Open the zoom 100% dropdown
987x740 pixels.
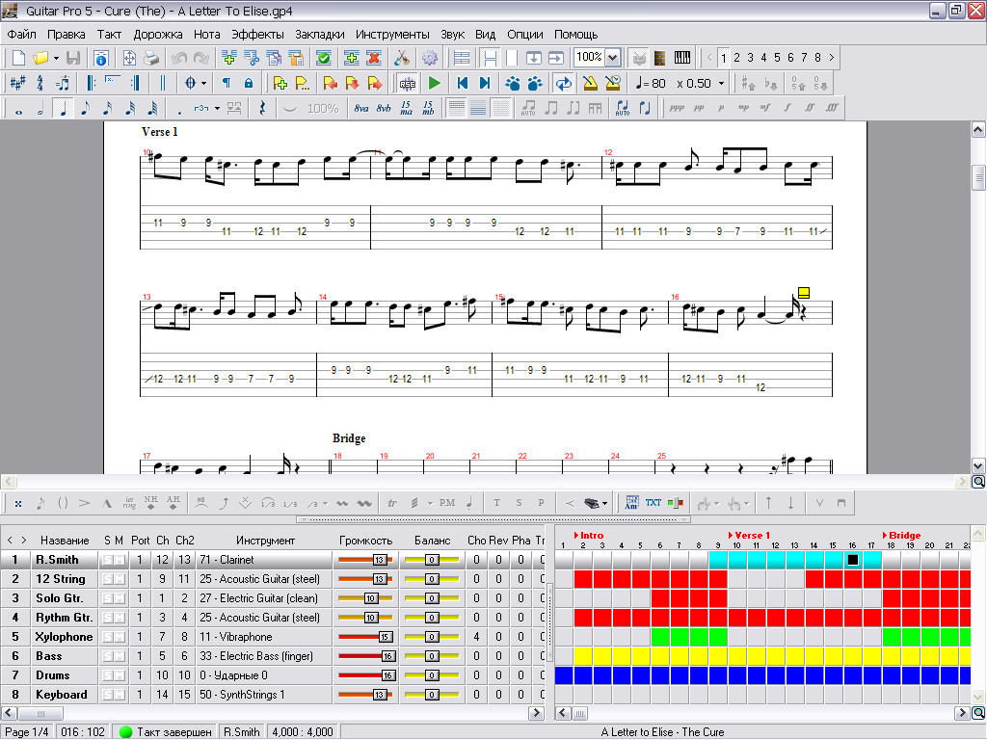tap(612, 58)
